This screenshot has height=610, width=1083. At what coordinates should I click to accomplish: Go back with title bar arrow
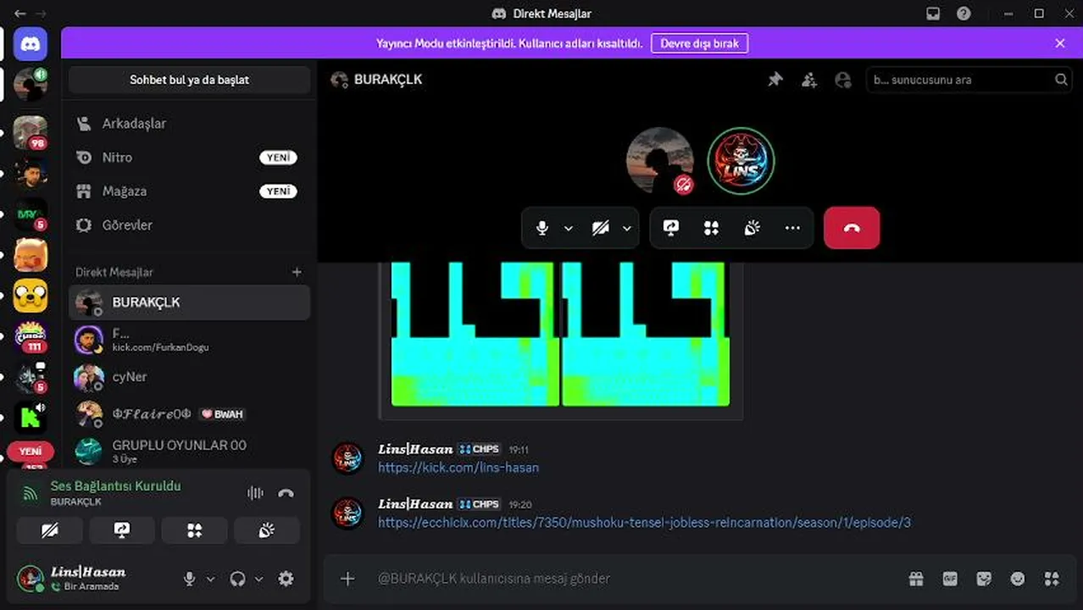(20, 14)
